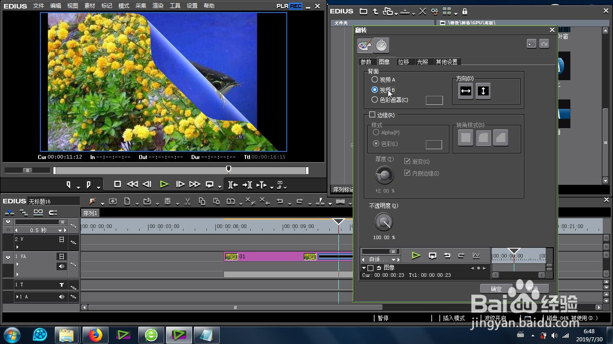Open the timer settings icon in flip dialog
Viewport: 613px width, 344px height.
coord(381,45)
